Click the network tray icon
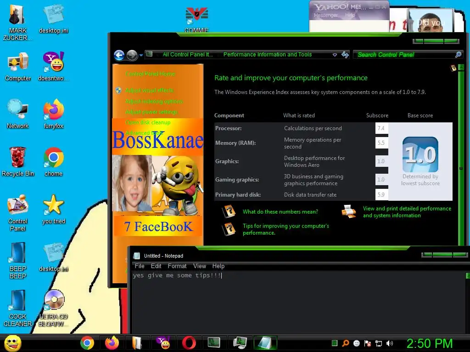This screenshot has width=470, height=352. [379, 343]
